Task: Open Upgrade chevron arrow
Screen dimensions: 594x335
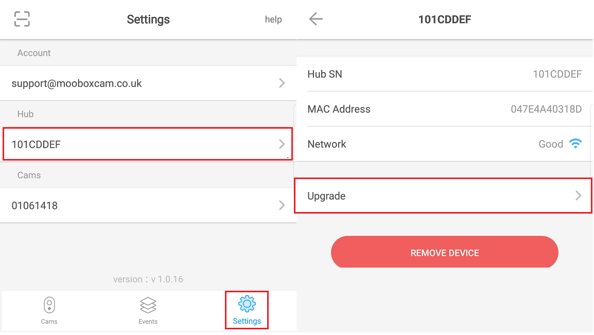Action: (578, 196)
